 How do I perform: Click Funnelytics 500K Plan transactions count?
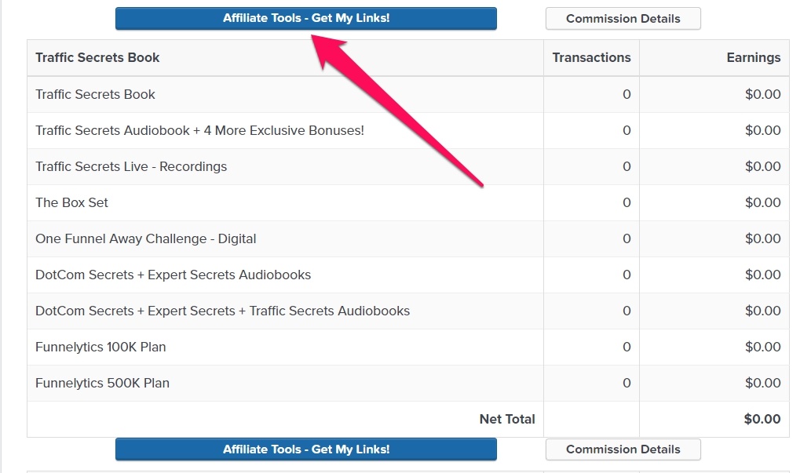(x=627, y=383)
